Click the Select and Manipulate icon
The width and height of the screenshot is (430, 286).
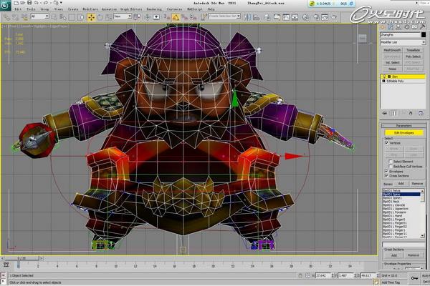coord(147,17)
